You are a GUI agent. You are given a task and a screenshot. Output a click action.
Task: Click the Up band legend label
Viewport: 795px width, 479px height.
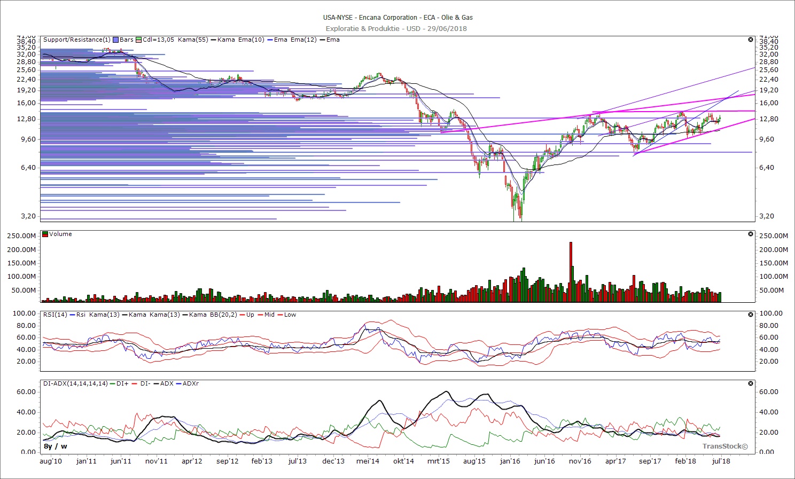point(250,315)
